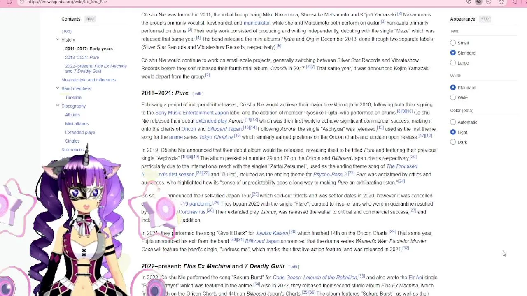Go to Discography in Contents
Viewport: 527px width, 296px height.
73,106
